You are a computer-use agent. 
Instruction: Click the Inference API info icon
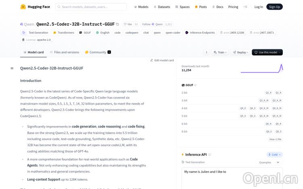pyautogui.click(x=210, y=155)
